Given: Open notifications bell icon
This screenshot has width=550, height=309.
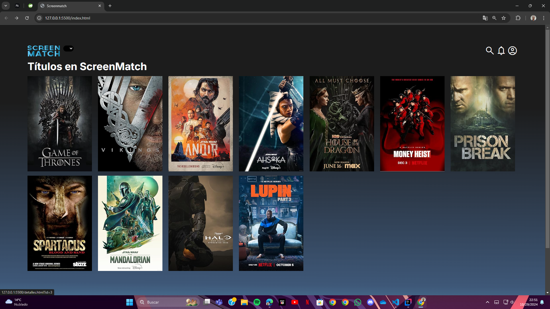Looking at the screenshot, I should click(501, 51).
